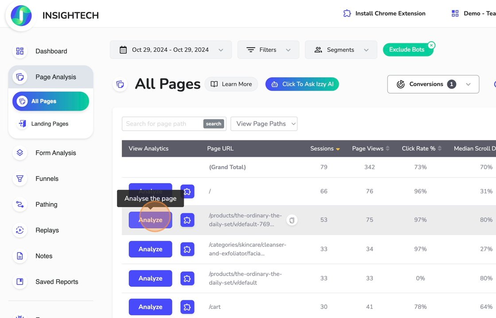Screen dimensions: 496x318
Task: Analyze the daily-set default-769 page
Action: [x=151, y=220]
